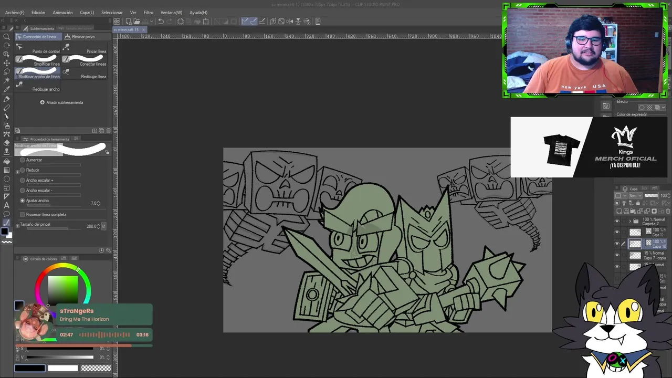Screen dimensions: 672x378
Task: Select the Eyedropper tool
Action: tap(7, 89)
